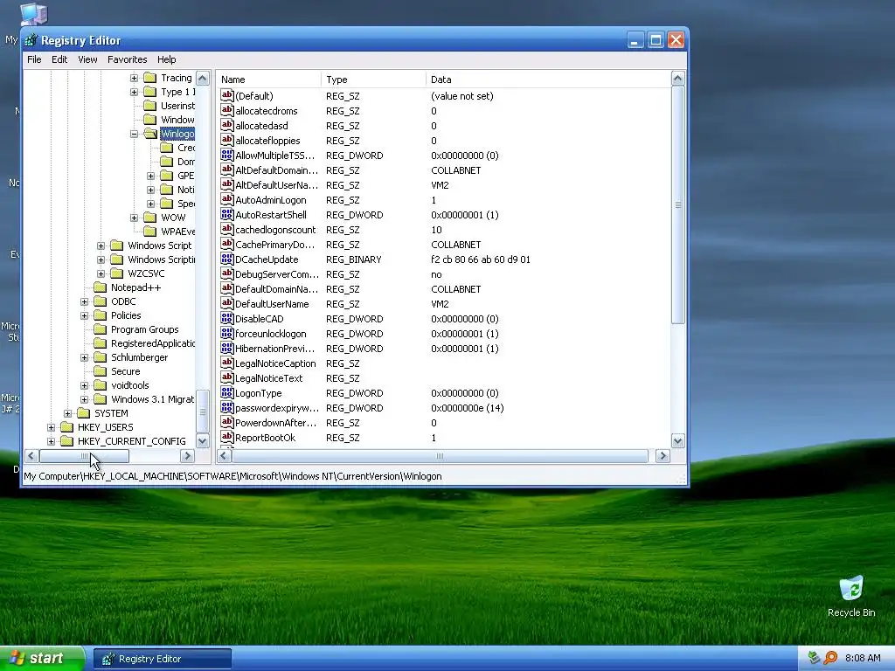Image resolution: width=895 pixels, height=671 pixels.
Task: Click the AutoRestartShell DWORD icon
Action: [227, 214]
